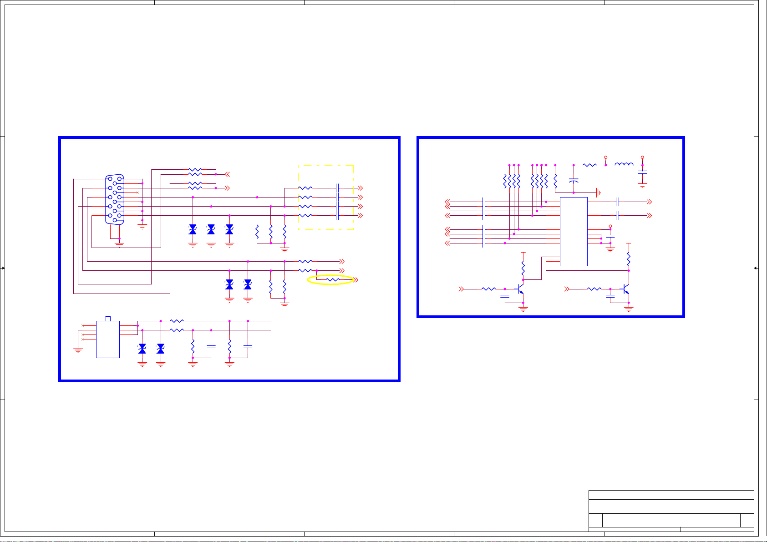Click the right NPN transistor symbol
The width and height of the screenshot is (767, 542).
pos(625,289)
